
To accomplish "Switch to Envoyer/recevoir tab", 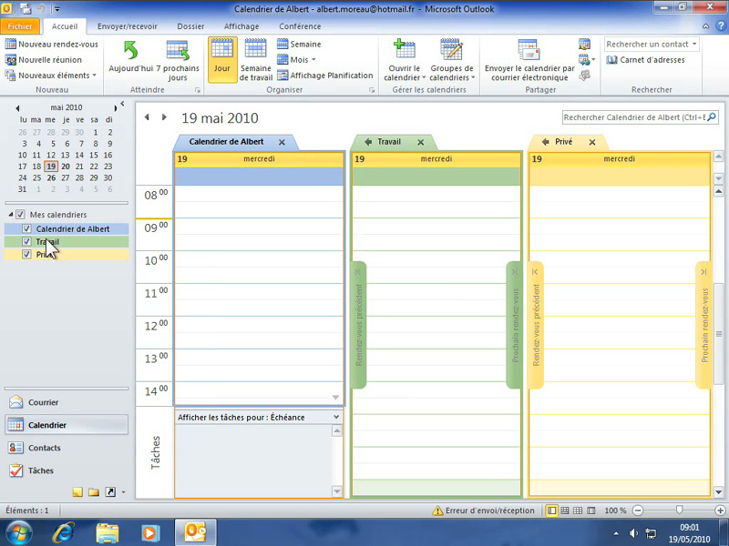I will coord(127,26).
